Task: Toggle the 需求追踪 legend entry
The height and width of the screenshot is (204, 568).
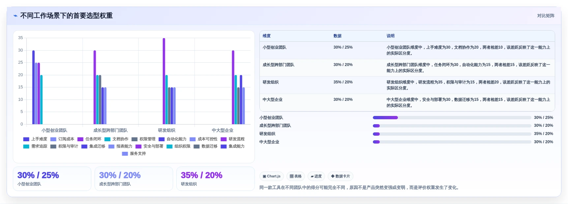Action: pos(35,147)
